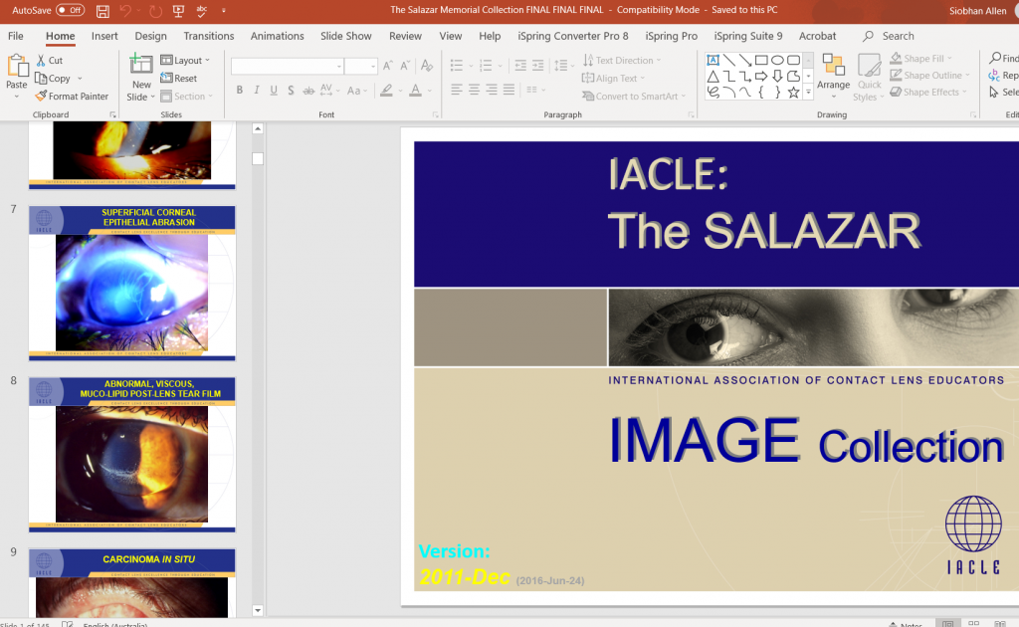The height and width of the screenshot is (627, 1019).
Task: Undo the last action
Action: [x=125, y=10]
